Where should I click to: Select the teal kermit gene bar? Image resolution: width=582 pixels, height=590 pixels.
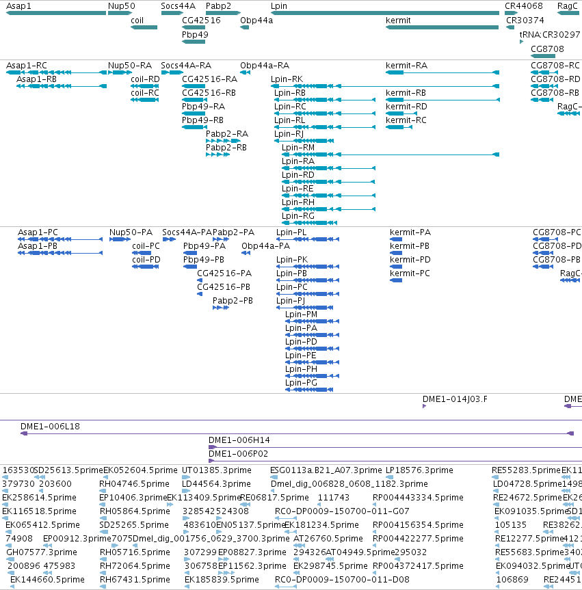point(442,27)
